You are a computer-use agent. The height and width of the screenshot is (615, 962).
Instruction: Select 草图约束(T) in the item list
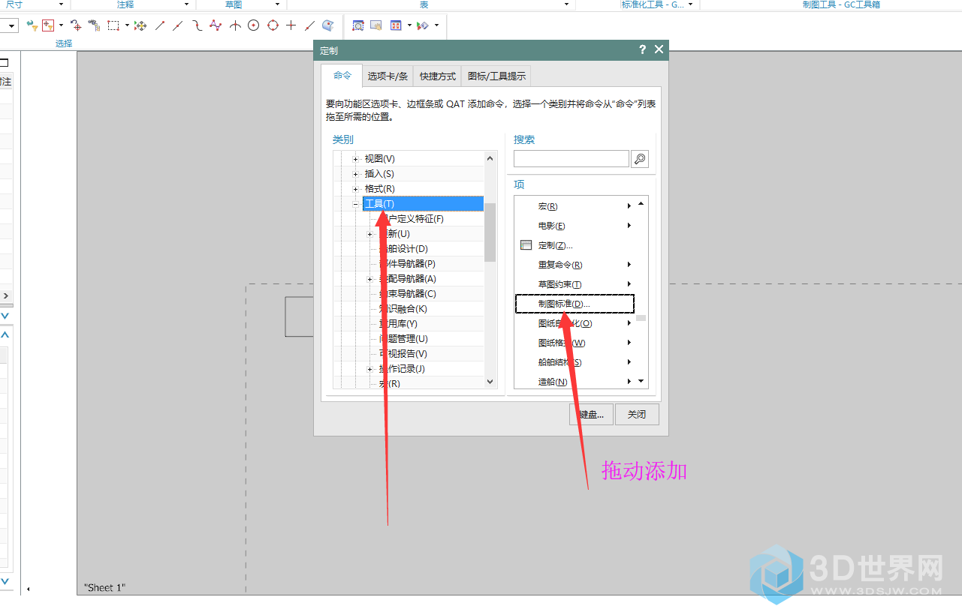tap(574, 284)
